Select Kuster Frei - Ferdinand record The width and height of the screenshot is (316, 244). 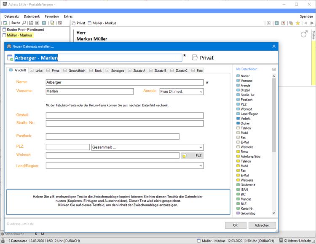[25, 30]
